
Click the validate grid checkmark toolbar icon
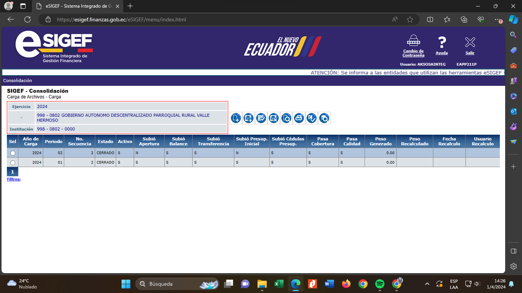click(x=261, y=118)
